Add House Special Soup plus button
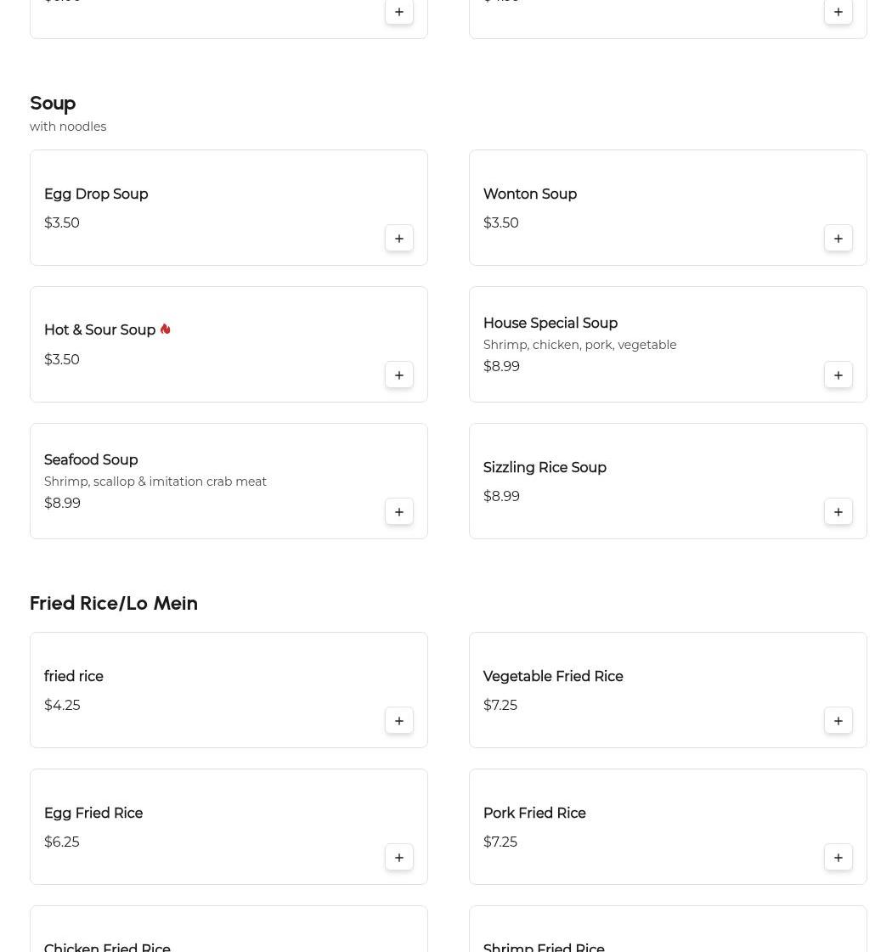 tap(838, 375)
